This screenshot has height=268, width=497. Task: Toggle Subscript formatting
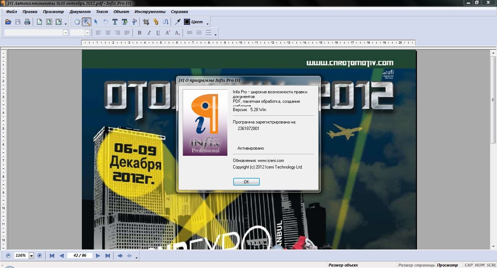click(177, 33)
